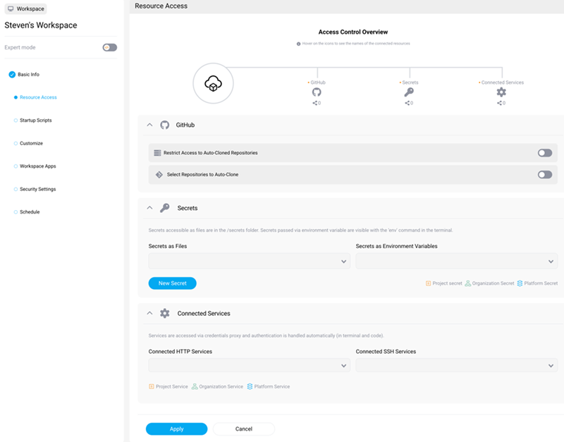Screen dimensions: 564x442
Task: Collapse the Connected Services section chevron
Action: point(149,313)
